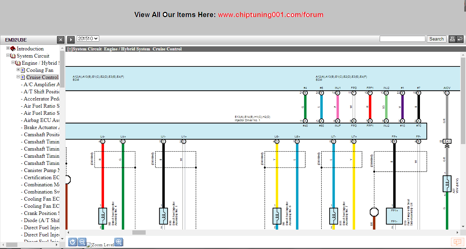The image size is (466, 249).
Task: Click the diagram's horizontal scrollbar thumb
Action: [139, 233]
